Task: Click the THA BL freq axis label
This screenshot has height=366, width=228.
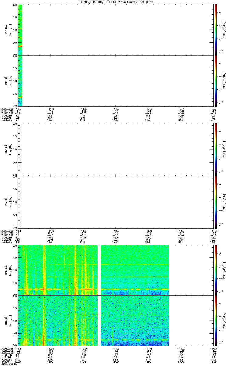Action: [x=10, y=30]
